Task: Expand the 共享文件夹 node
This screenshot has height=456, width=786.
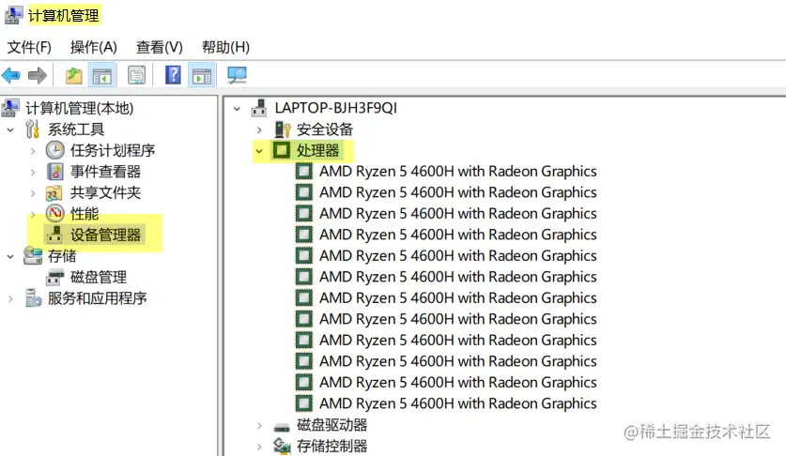Action: coord(33,193)
